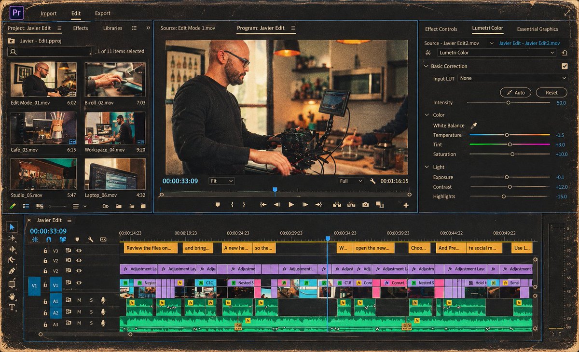This screenshot has width=579, height=352.
Task: Click Mark Out bracket button
Action: [244, 205]
